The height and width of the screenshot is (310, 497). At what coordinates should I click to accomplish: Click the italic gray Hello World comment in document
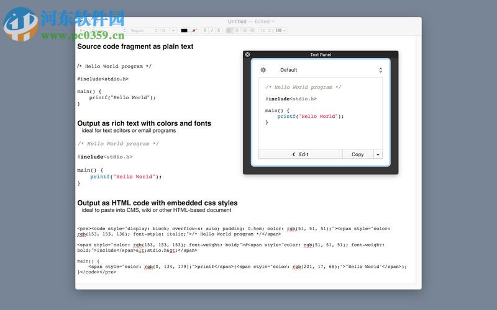click(118, 144)
